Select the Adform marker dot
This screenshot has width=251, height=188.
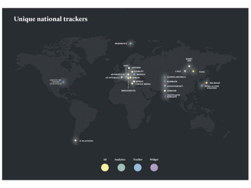click(x=129, y=68)
